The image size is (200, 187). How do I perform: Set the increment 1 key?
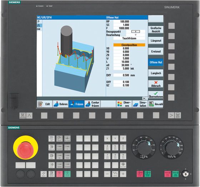coord(67,147)
